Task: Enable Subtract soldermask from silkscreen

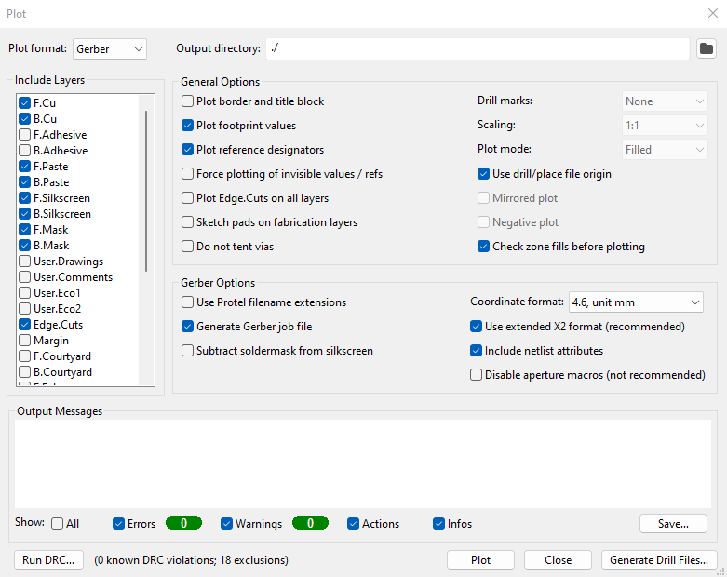Action: (x=187, y=350)
